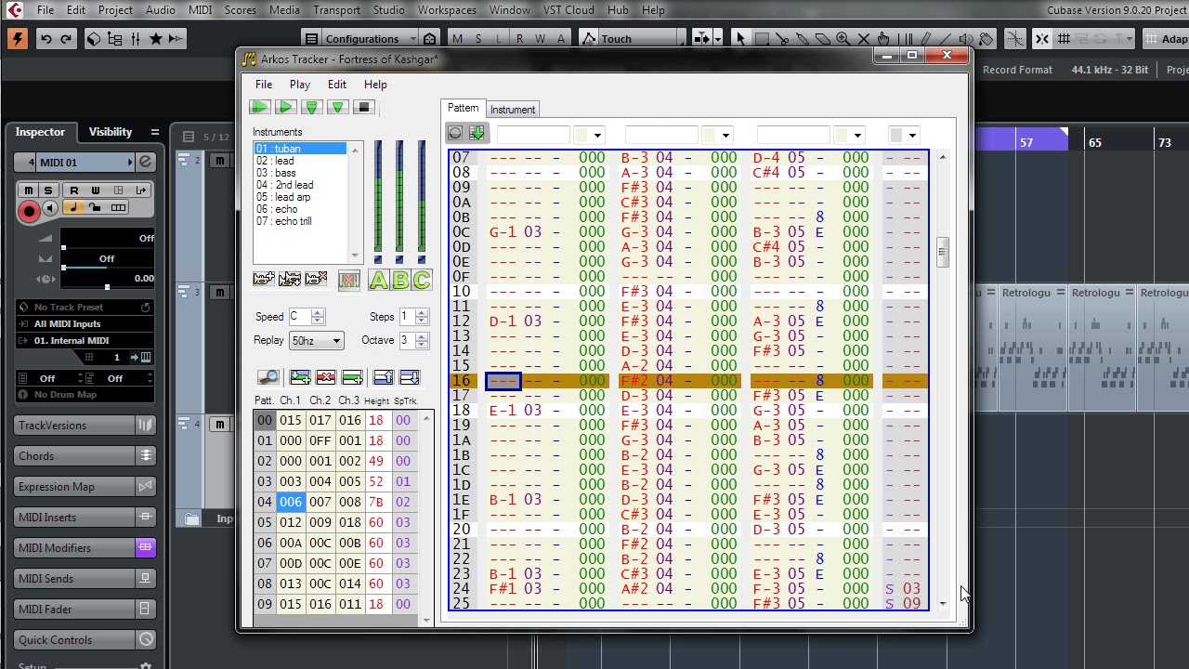
Task: Select the Zoom tool in Cubase toolbar
Action: [843, 39]
